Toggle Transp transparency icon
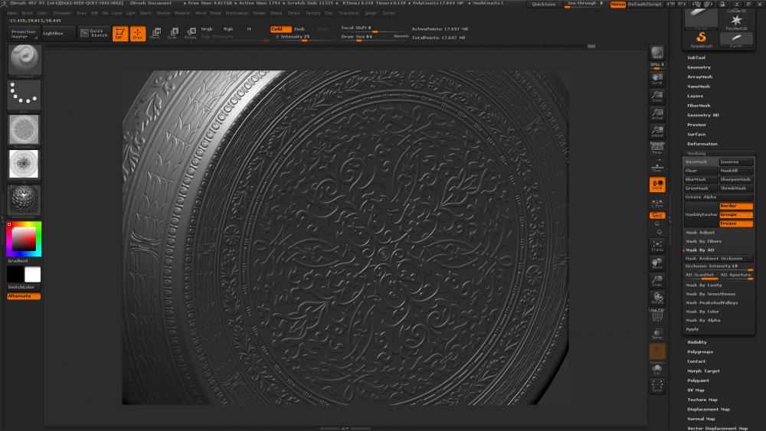 click(657, 334)
